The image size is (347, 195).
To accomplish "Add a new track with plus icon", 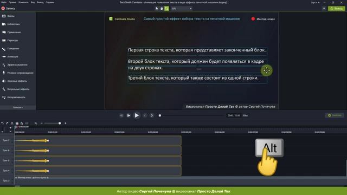I will [10, 128].
